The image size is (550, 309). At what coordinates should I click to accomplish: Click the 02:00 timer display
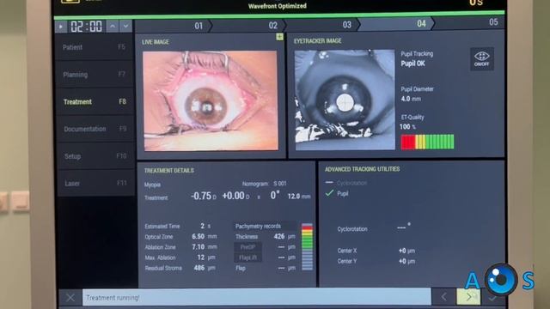coord(87,27)
